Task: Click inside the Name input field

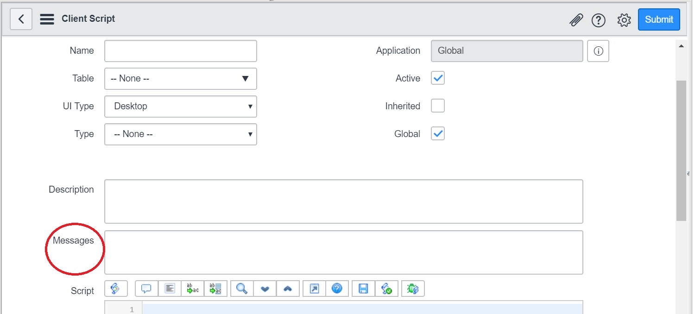Action: 180,50
